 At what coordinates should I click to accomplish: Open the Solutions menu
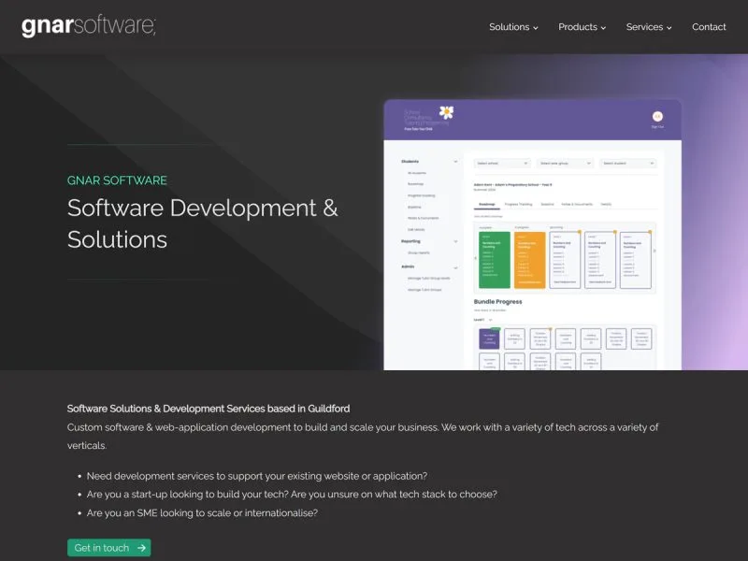click(513, 27)
